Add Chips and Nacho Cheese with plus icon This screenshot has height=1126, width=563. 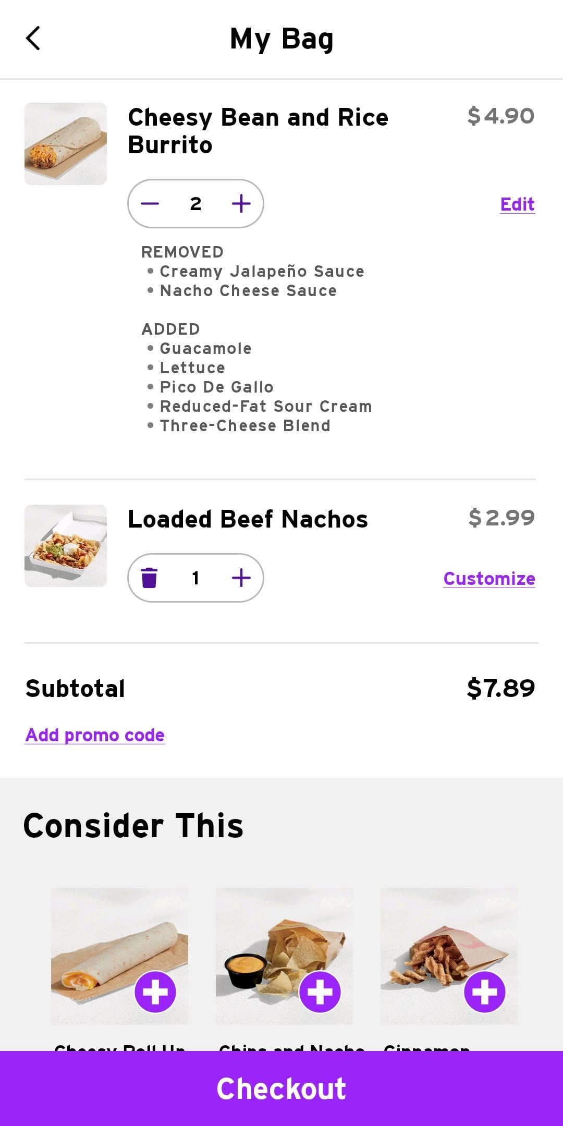[320, 992]
